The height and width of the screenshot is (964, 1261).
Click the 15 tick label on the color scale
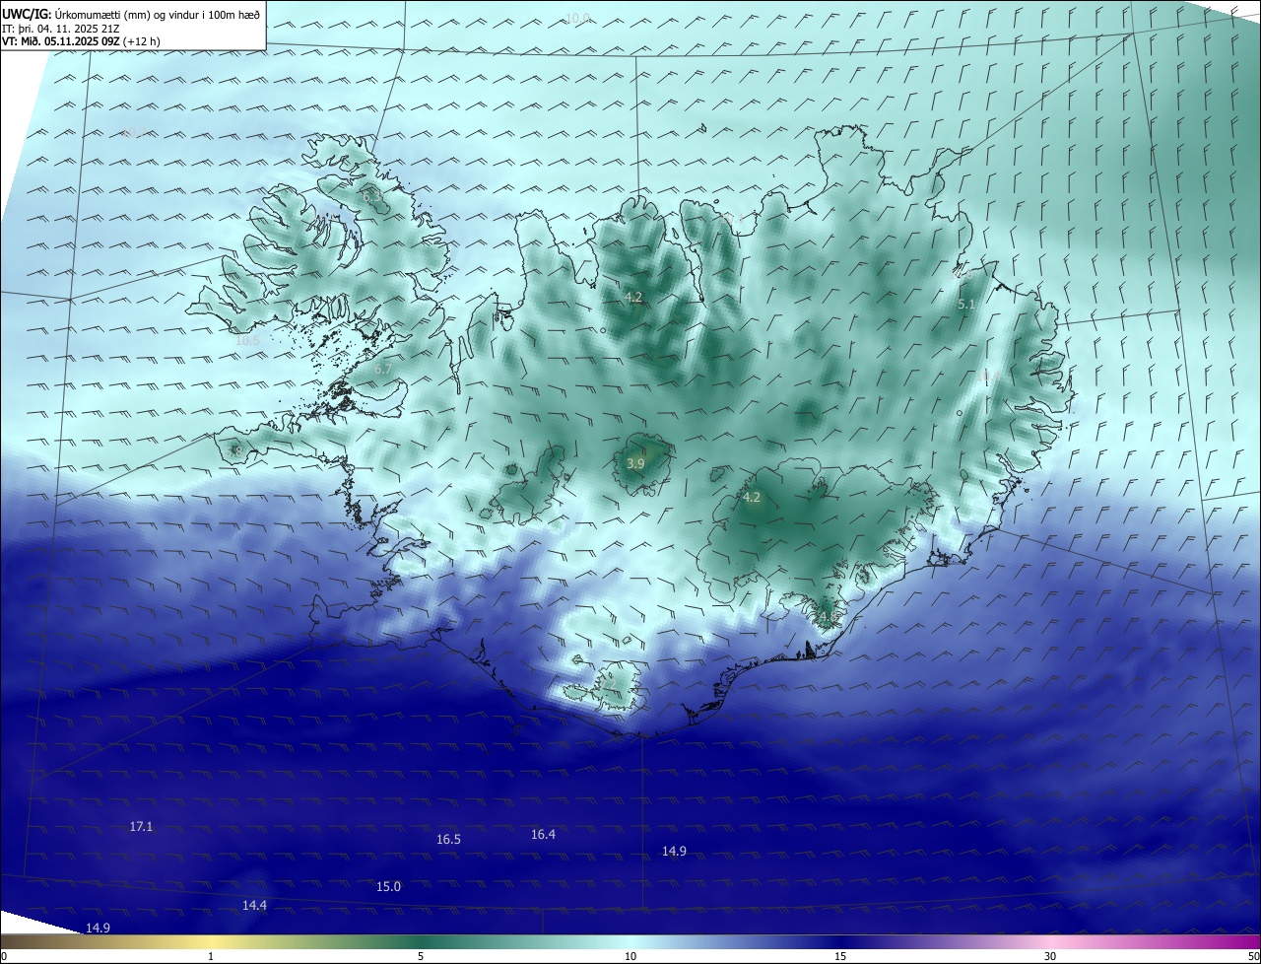[x=840, y=956]
